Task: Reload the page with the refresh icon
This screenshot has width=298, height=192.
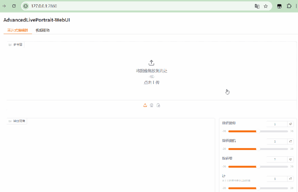Action: pos(14,6)
